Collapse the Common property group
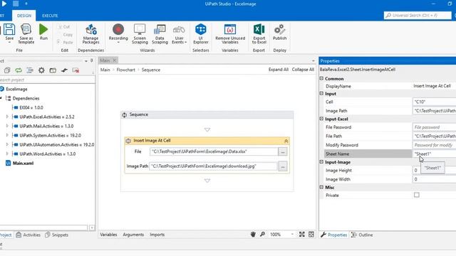Screen dimensions: 456x256 click(321, 78)
